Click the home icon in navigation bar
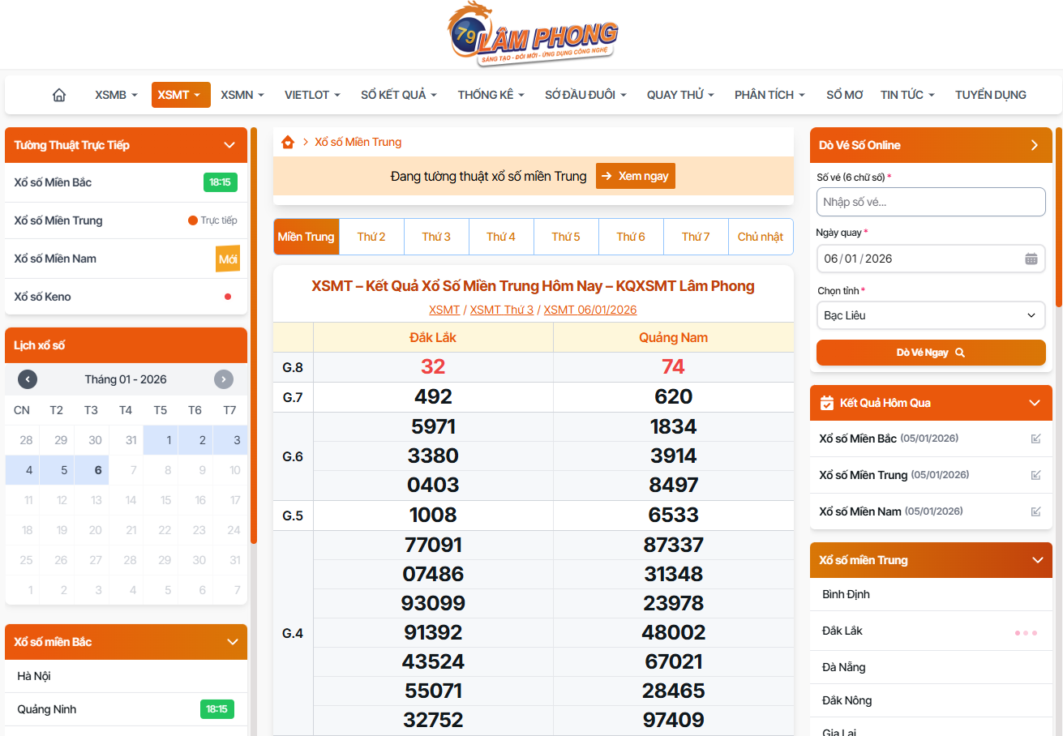Image resolution: width=1063 pixels, height=736 pixels. click(x=59, y=95)
